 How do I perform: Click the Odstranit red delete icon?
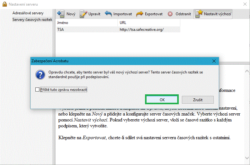coord(170,14)
